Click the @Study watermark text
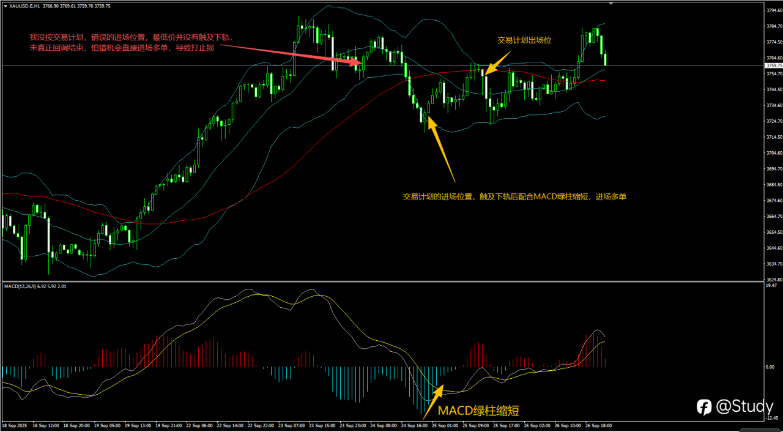783x432 pixels. tap(745, 407)
